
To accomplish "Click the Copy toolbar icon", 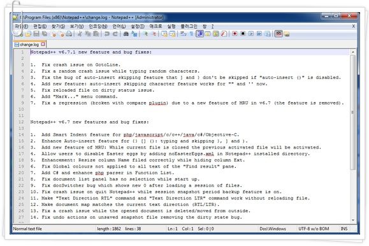I will point(88,34).
